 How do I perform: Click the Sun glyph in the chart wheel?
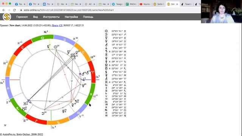pyautogui.click(x=56, y=47)
